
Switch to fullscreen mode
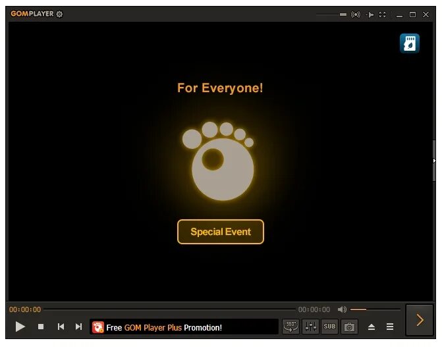tap(383, 14)
